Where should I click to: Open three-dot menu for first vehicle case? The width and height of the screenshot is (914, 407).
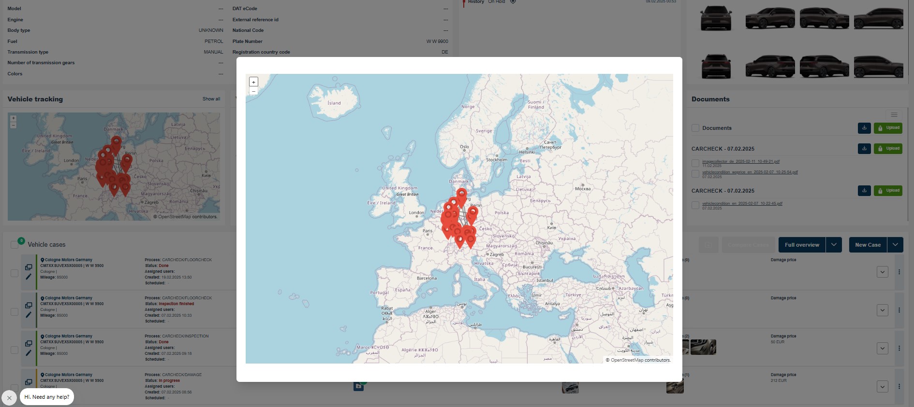(899, 272)
